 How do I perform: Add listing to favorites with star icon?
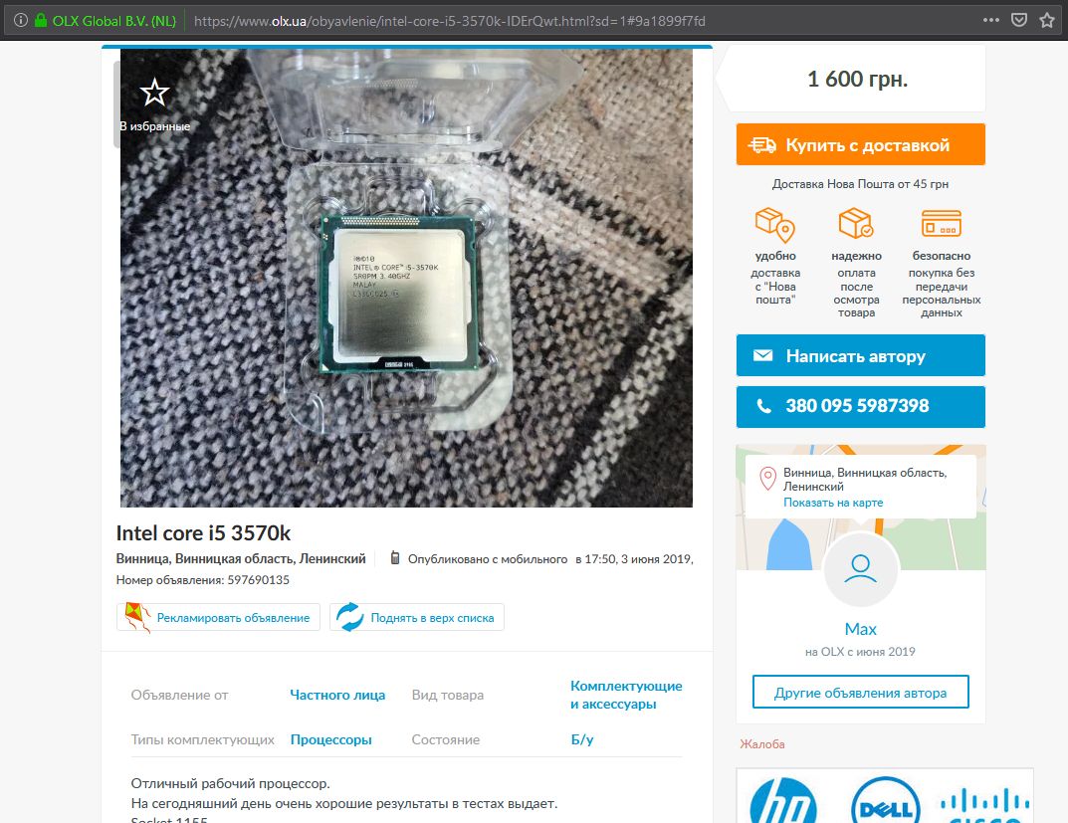pos(154,93)
